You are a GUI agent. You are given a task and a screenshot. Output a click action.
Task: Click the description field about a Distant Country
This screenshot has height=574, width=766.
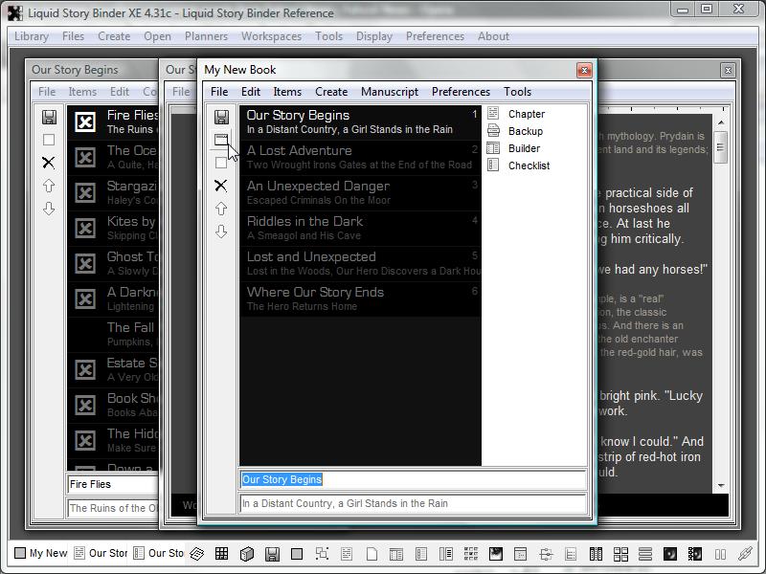tap(412, 503)
